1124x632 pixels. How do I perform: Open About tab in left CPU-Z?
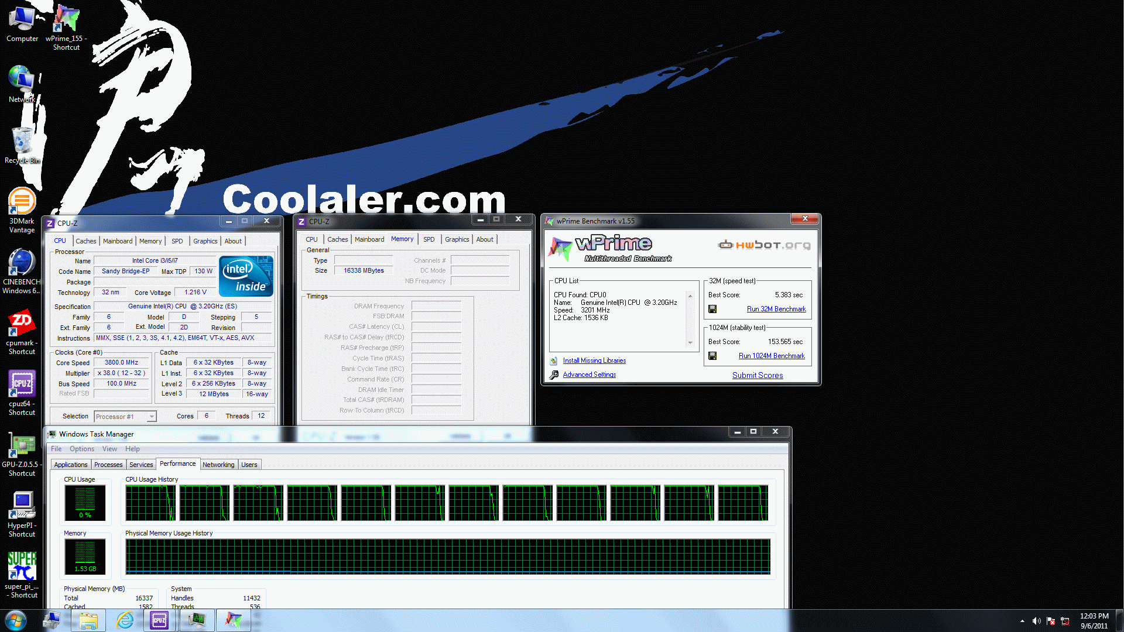click(233, 241)
